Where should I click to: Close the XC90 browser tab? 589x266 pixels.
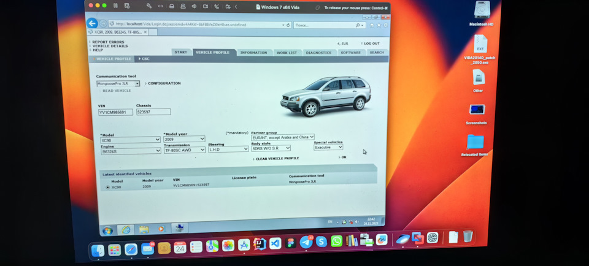coord(145,32)
